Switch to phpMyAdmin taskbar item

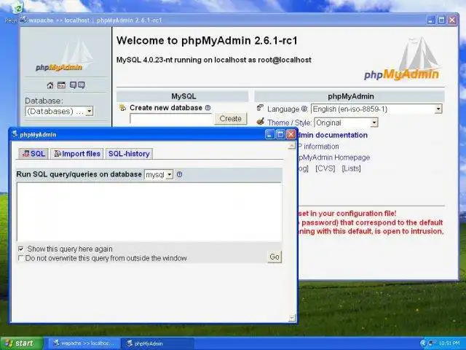pyautogui.click(x=157, y=343)
